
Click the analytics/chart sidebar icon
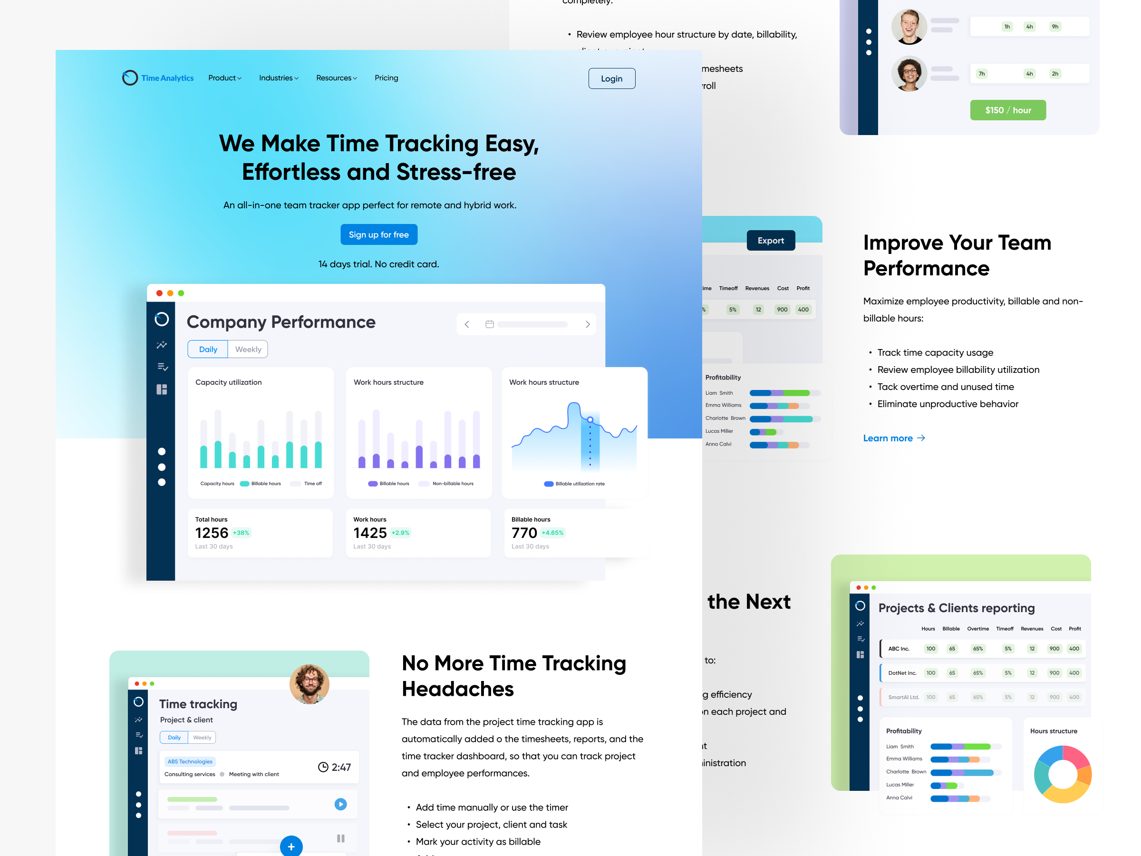pos(163,345)
